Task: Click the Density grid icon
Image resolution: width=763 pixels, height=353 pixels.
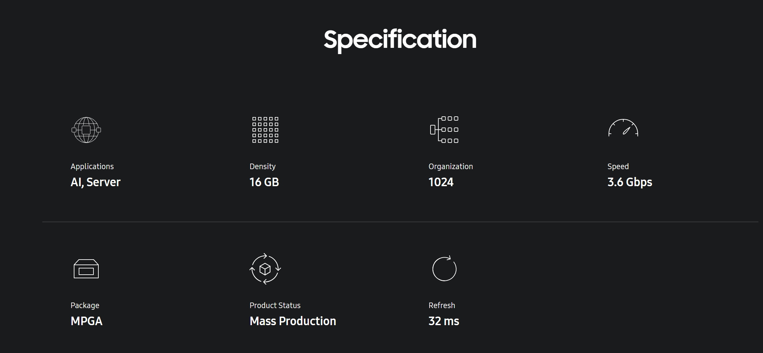Action: (x=265, y=130)
